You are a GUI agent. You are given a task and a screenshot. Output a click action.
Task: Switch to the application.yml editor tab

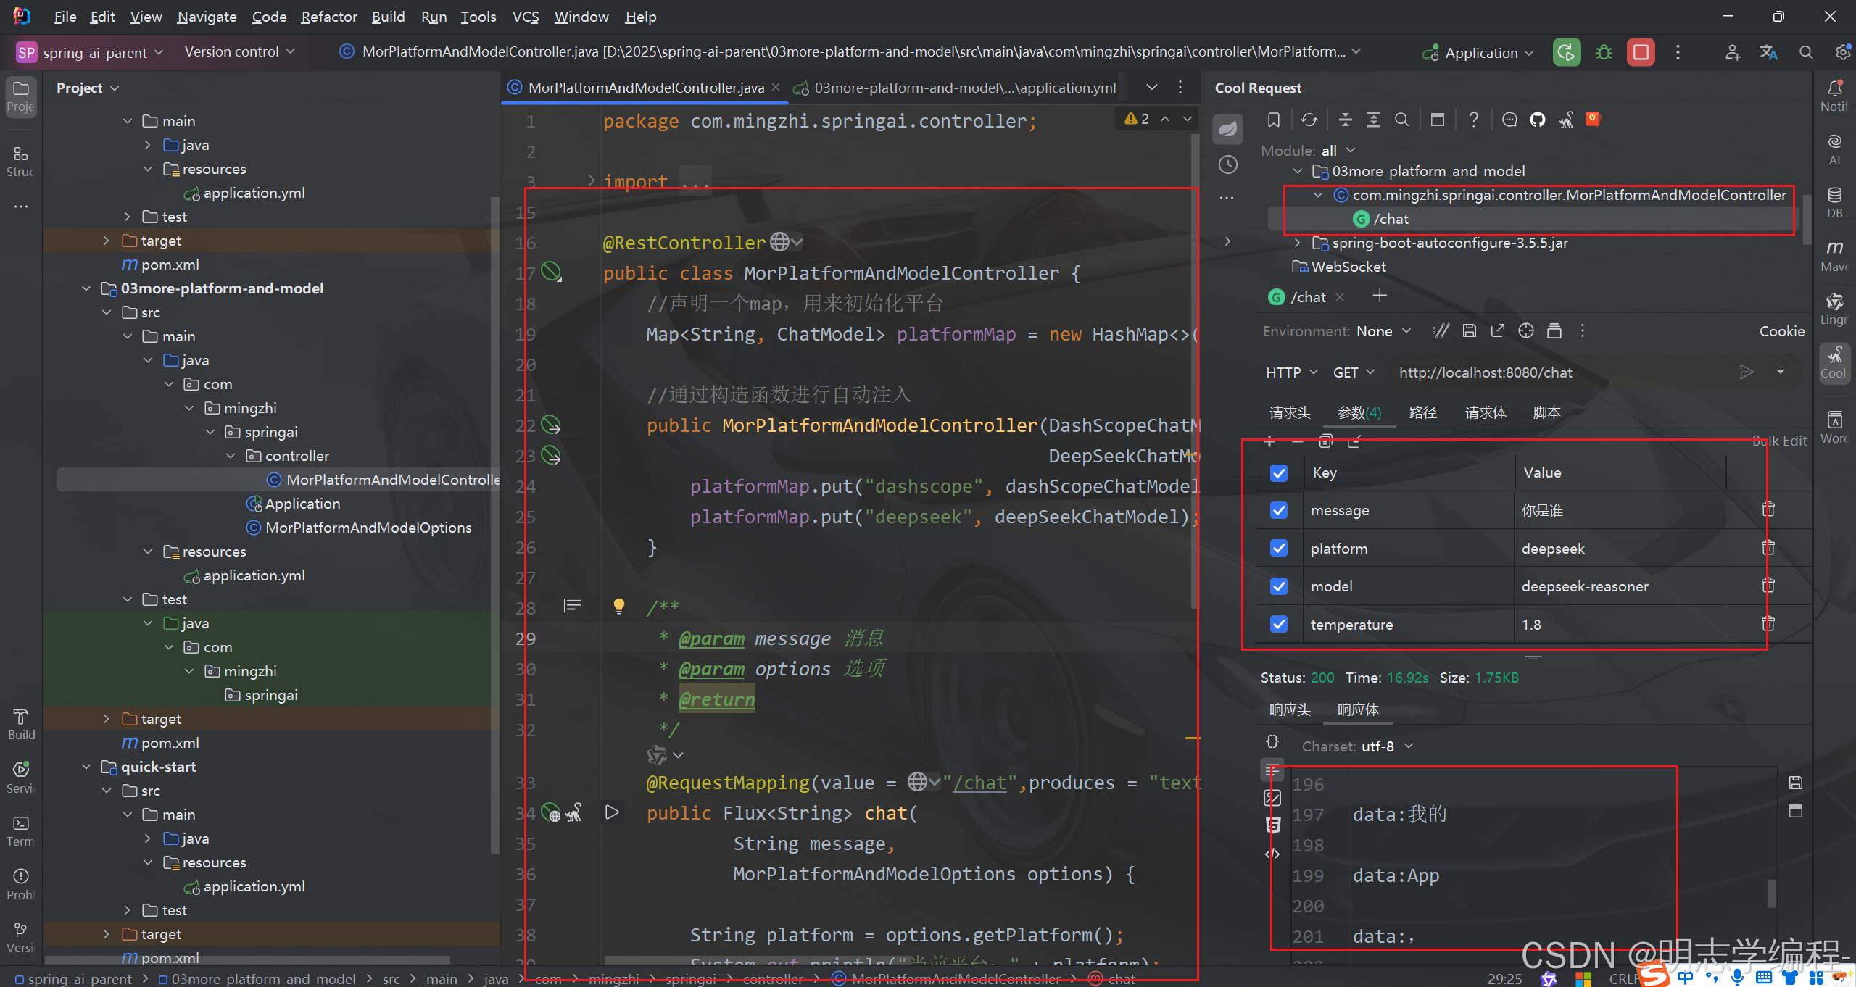[x=956, y=88]
